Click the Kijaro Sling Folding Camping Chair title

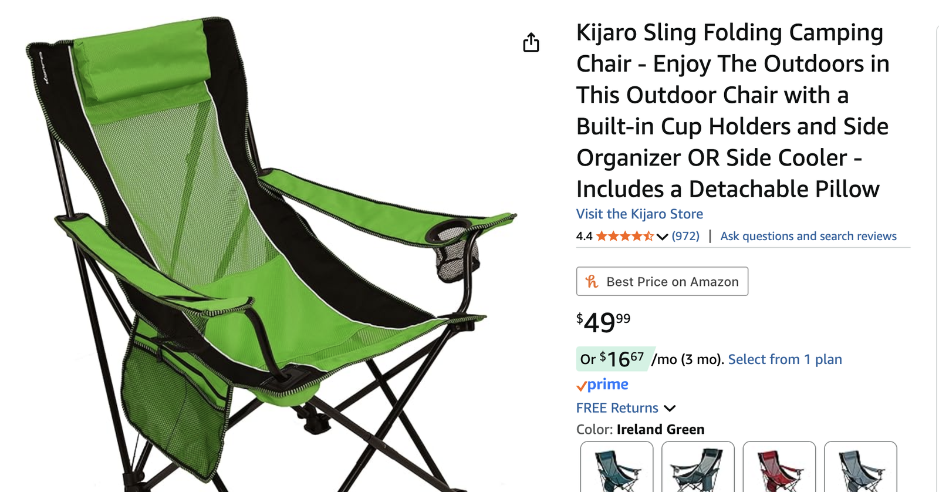pos(732,110)
